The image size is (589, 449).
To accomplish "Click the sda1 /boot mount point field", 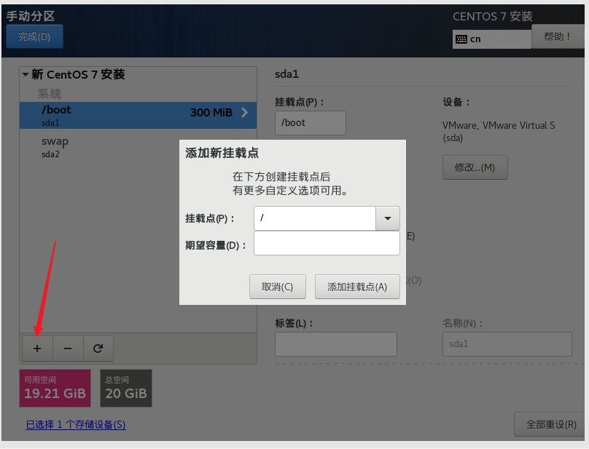I will (x=311, y=123).
